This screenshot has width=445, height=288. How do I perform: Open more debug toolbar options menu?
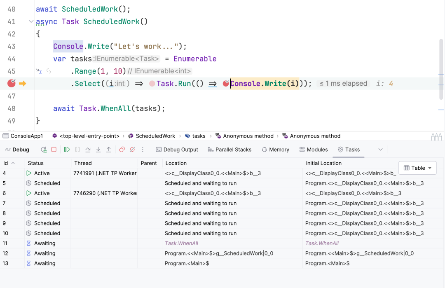click(x=143, y=149)
